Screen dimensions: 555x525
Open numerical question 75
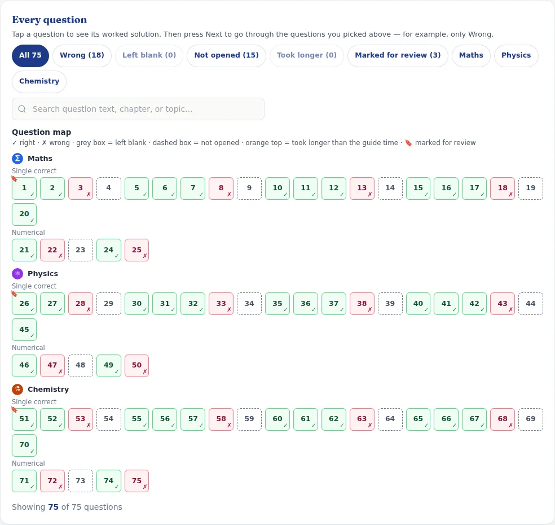click(x=136, y=481)
